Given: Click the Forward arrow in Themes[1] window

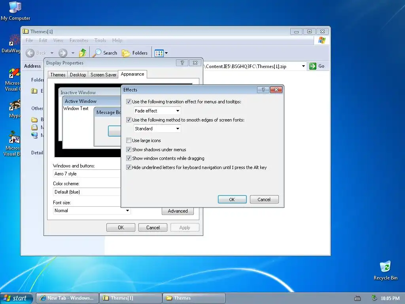Looking at the screenshot, I should 63,53.
